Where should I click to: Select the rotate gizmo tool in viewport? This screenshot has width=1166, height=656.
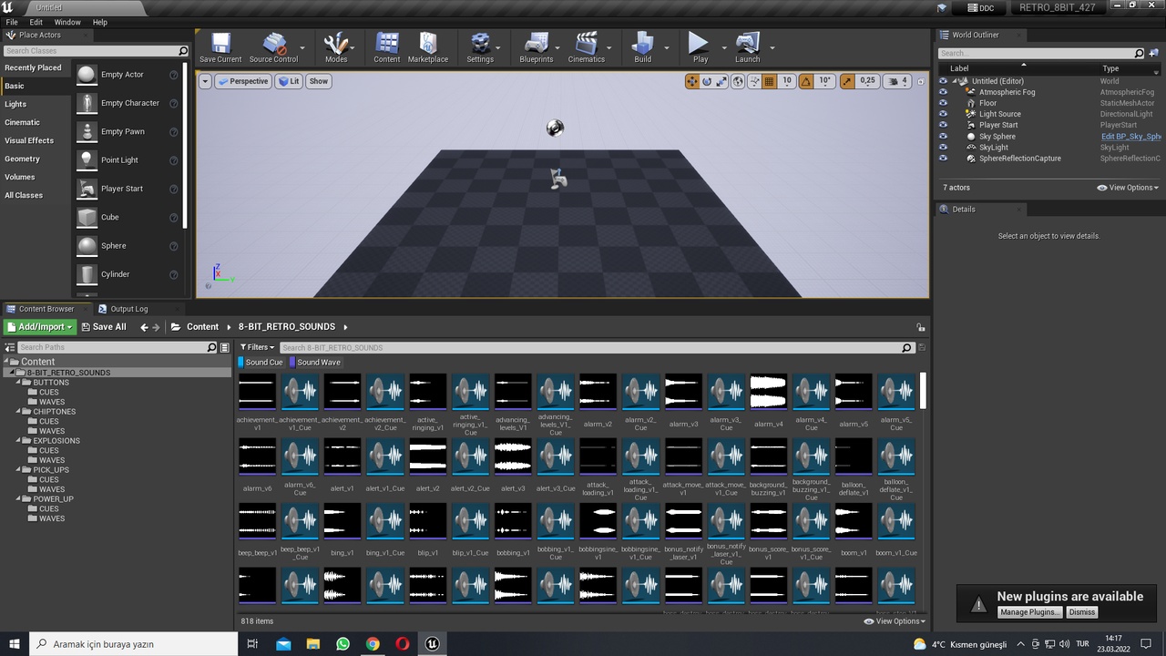707,81
